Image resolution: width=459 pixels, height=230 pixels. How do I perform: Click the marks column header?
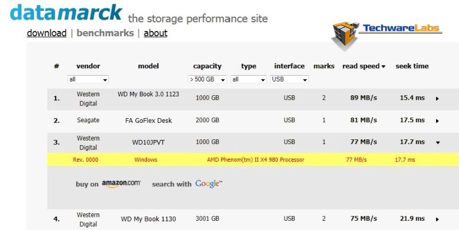[324, 66]
